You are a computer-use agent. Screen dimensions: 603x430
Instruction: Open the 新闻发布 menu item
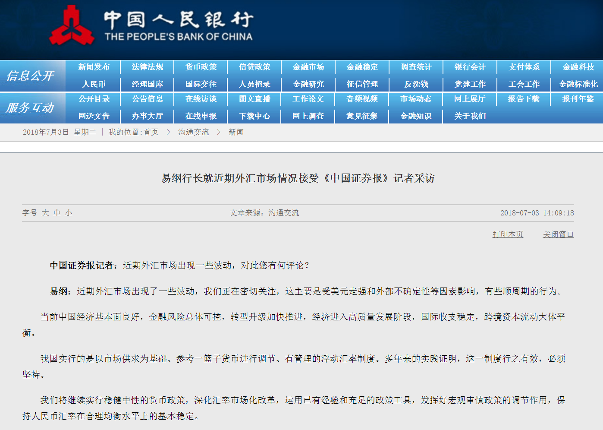click(x=94, y=67)
